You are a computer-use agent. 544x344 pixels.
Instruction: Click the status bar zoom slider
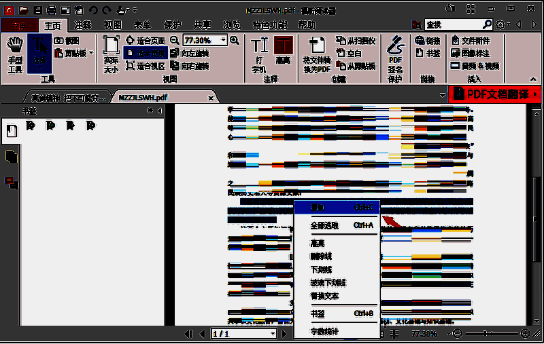point(492,334)
